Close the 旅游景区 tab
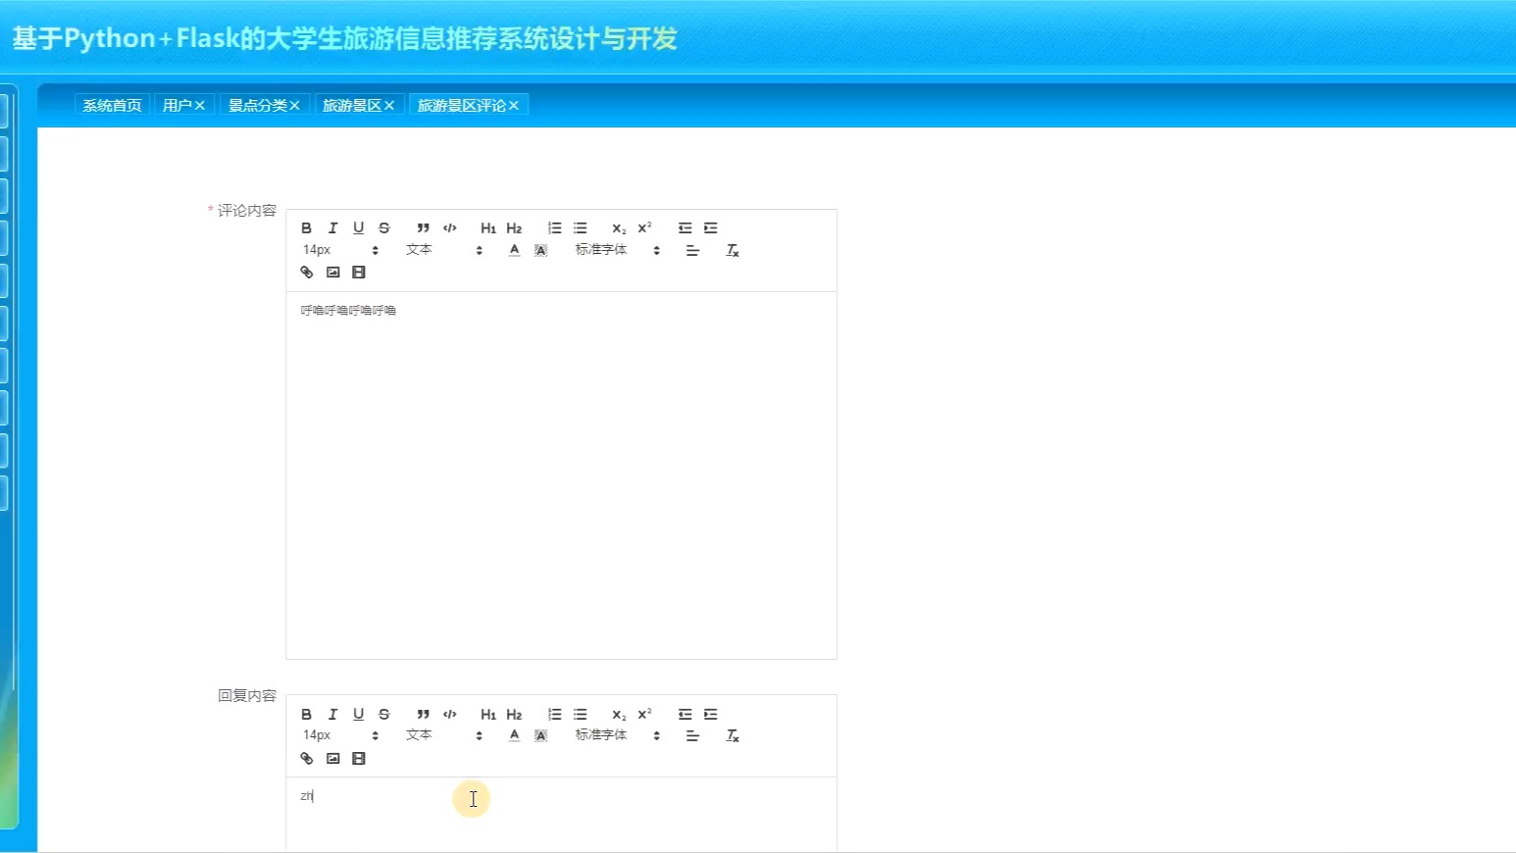 (x=389, y=105)
